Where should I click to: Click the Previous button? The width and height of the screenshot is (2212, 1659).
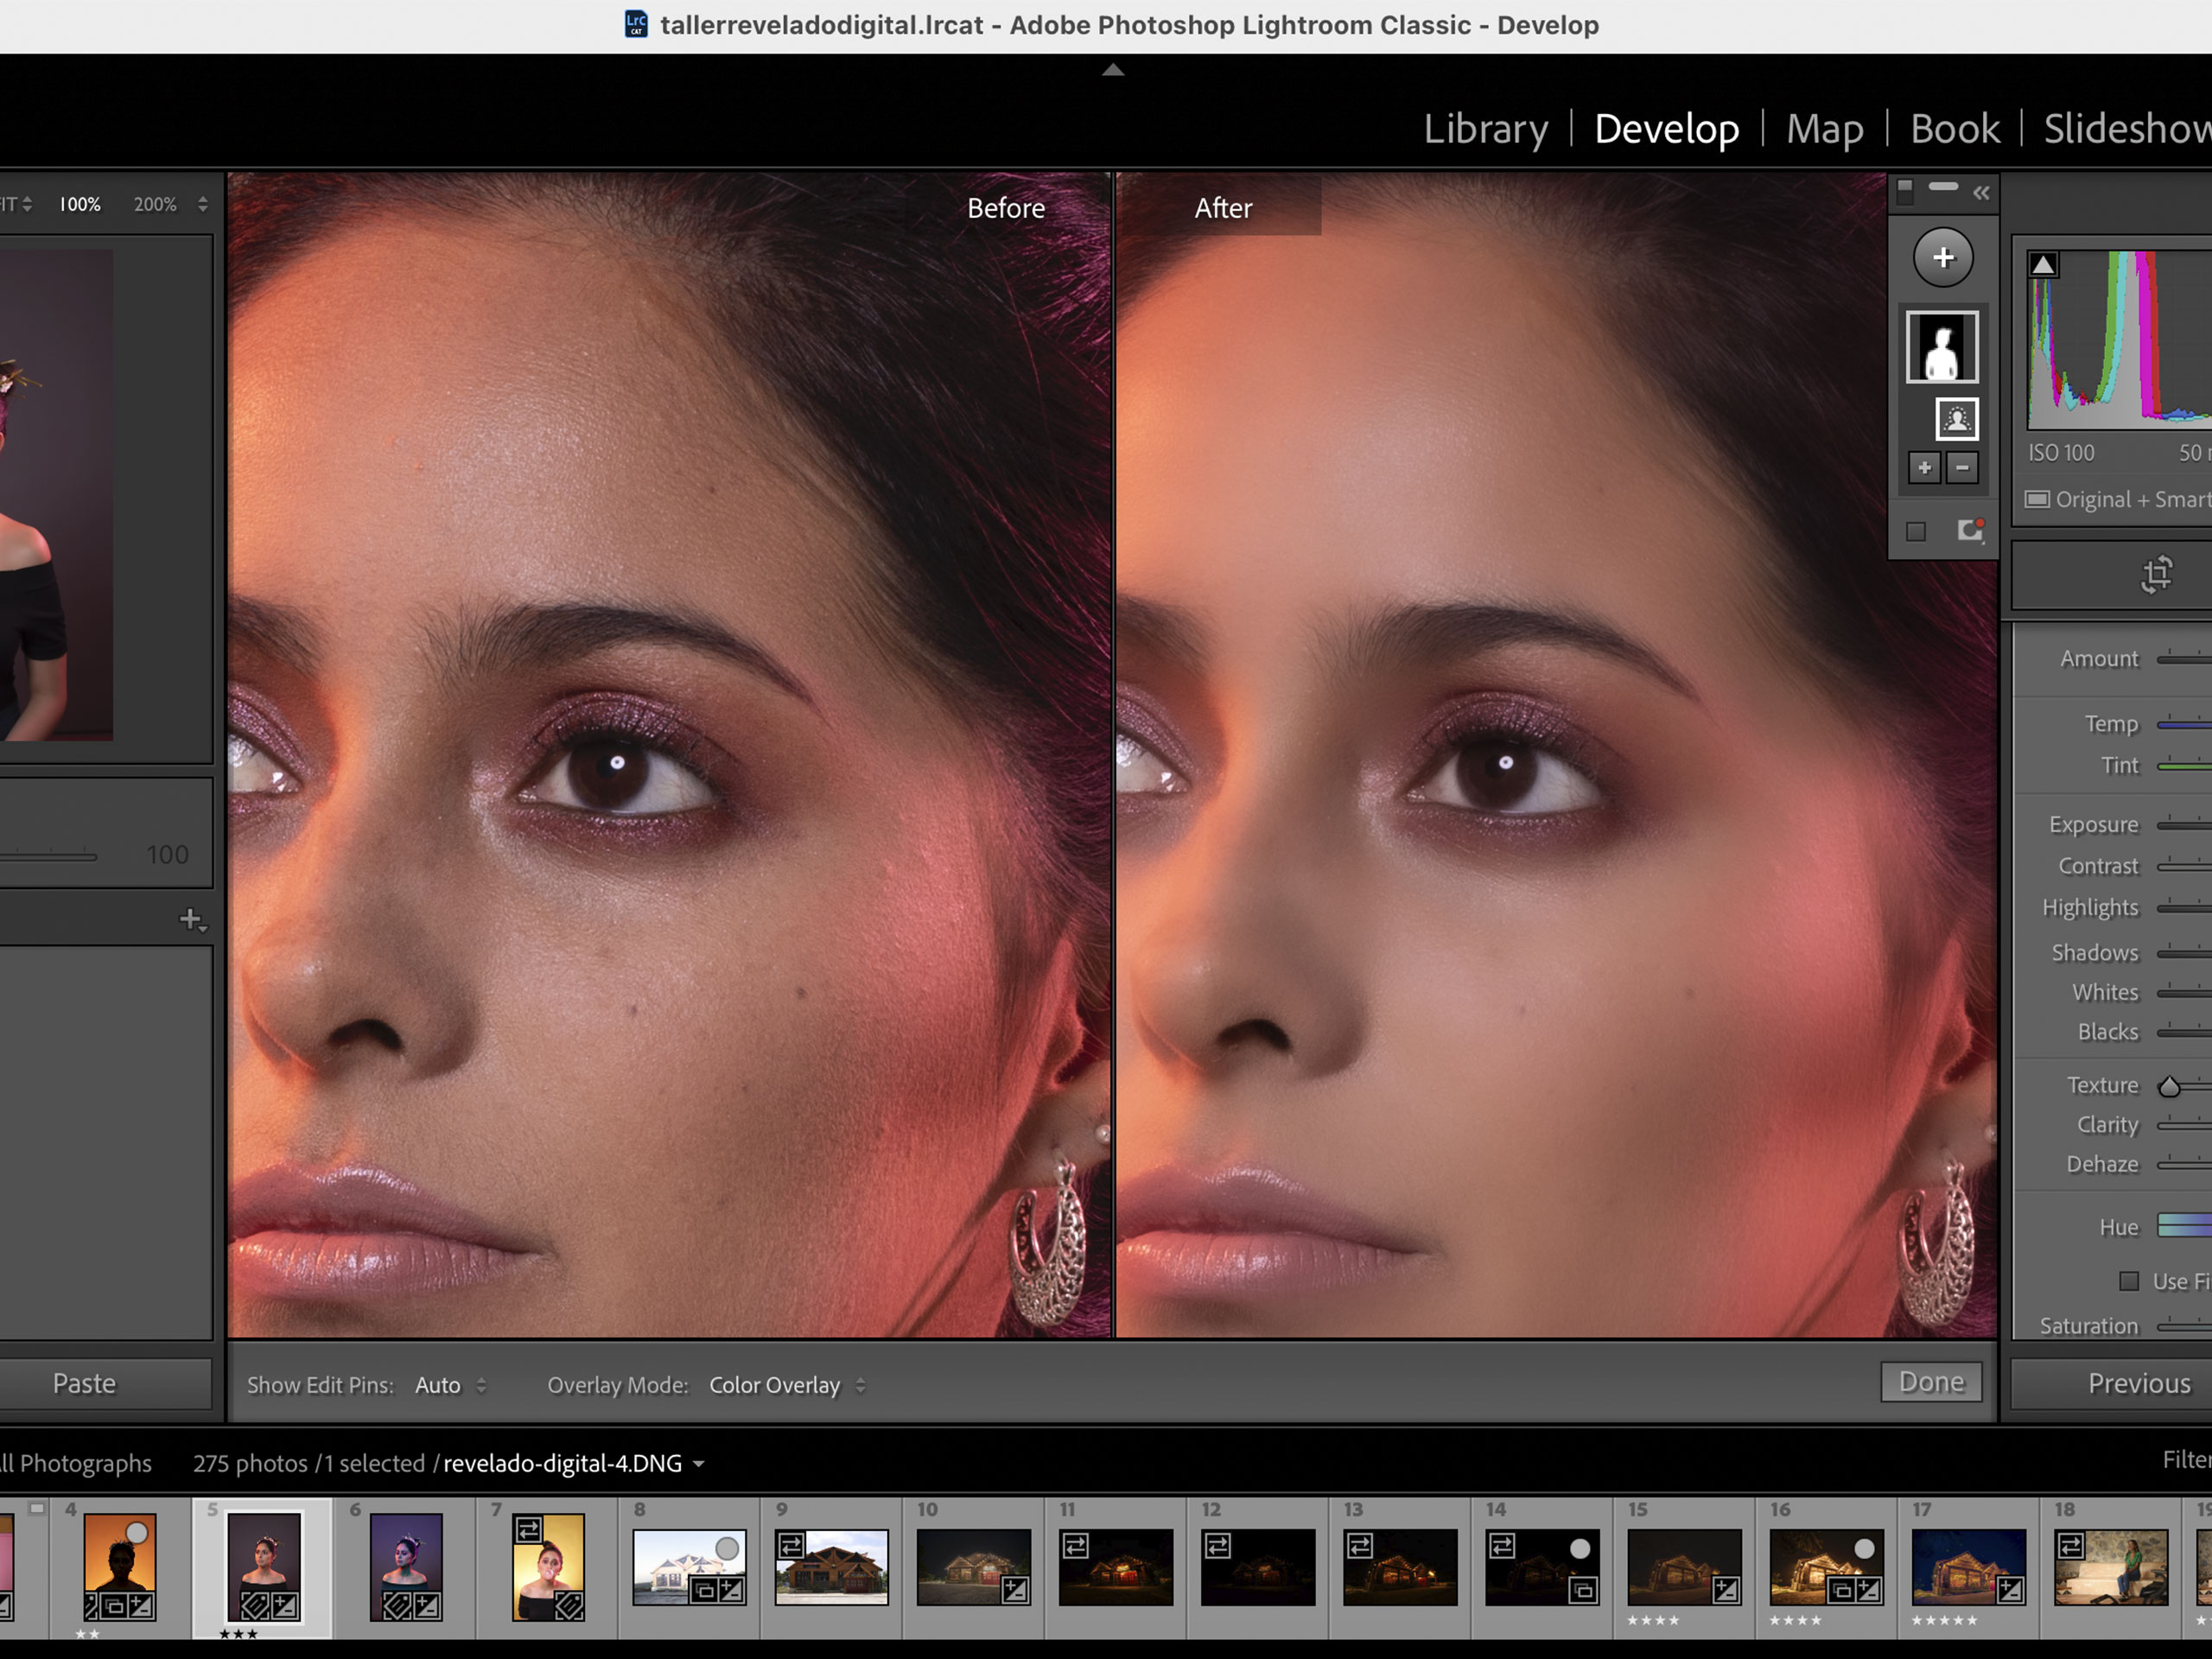pyautogui.click(x=2111, y=1383)
